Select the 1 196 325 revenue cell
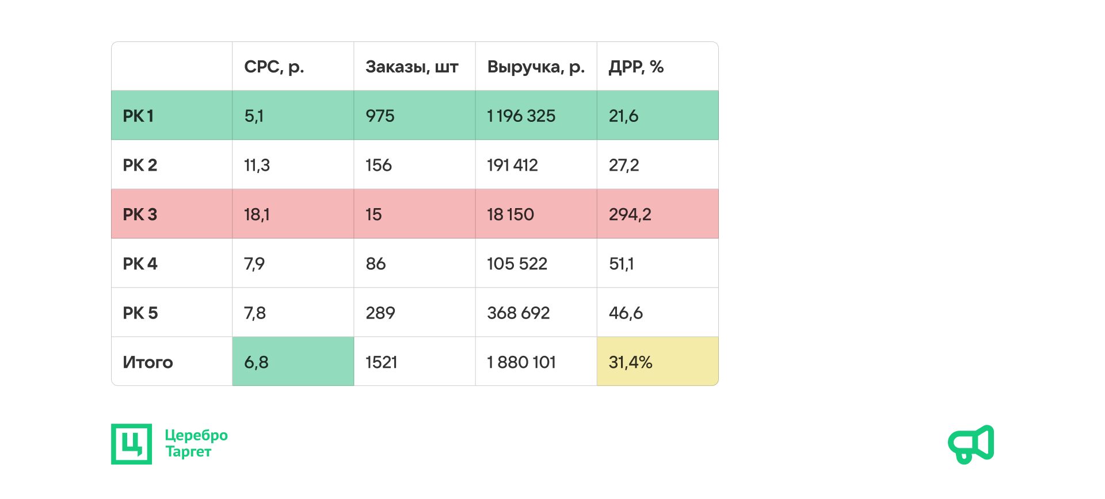 tap(521, 116)
